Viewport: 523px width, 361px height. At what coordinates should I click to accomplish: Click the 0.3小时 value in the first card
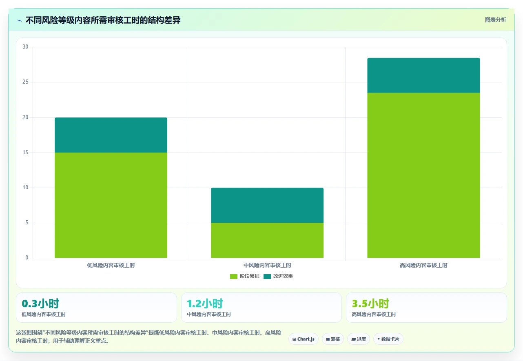click(40, 303)
